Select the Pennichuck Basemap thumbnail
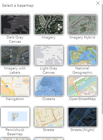Image resolution: width=103 pixels, height=140 pixels. pos(15,117)
